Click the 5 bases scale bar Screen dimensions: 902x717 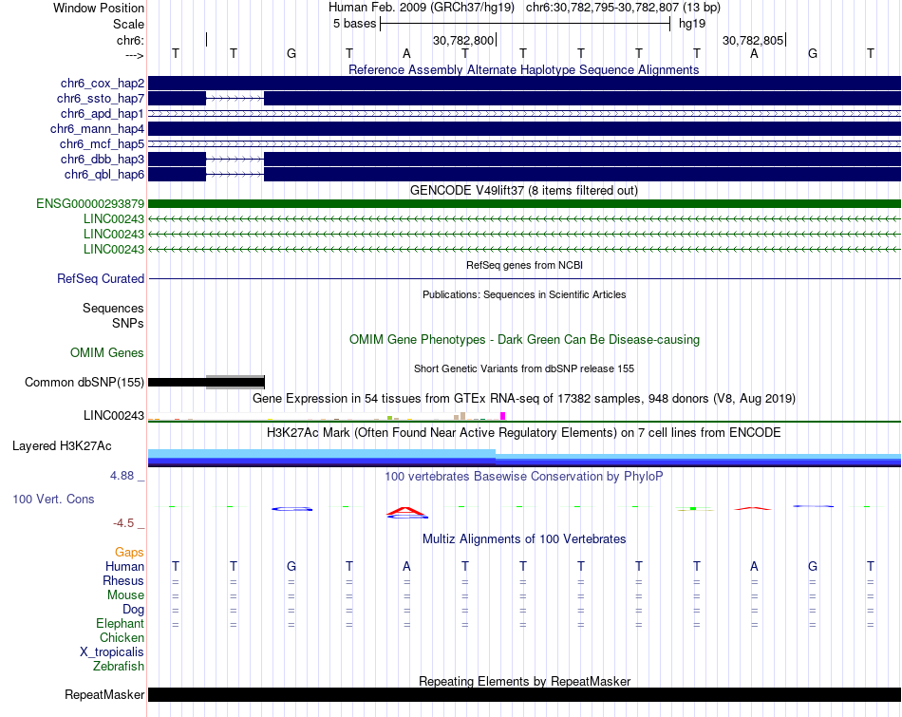(x=525, y=24)
